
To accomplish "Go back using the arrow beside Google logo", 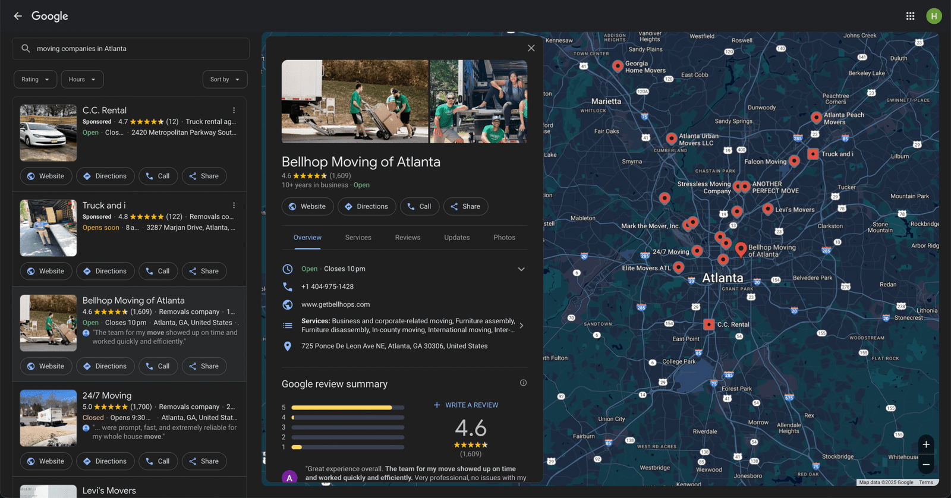I will coord(18,16).
